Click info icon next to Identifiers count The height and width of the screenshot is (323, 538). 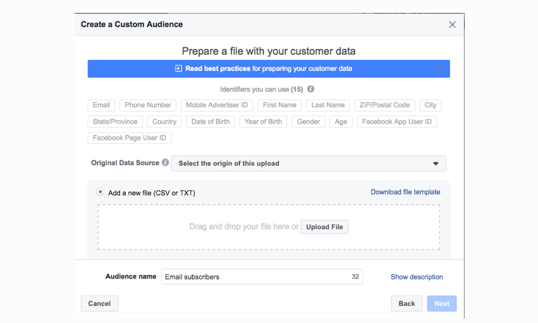311,89
